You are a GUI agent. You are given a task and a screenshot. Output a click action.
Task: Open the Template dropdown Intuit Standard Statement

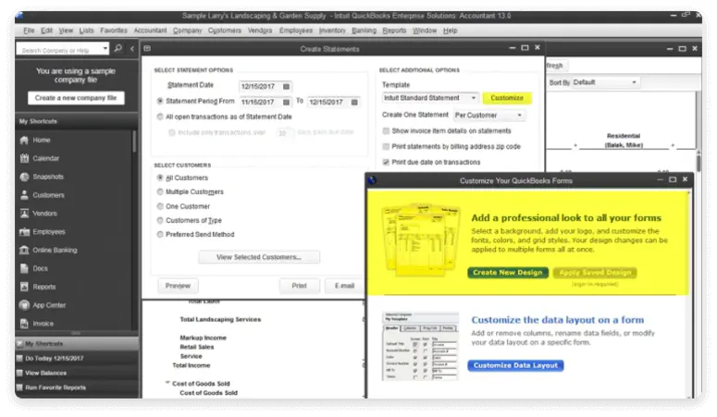pos(430,98)
